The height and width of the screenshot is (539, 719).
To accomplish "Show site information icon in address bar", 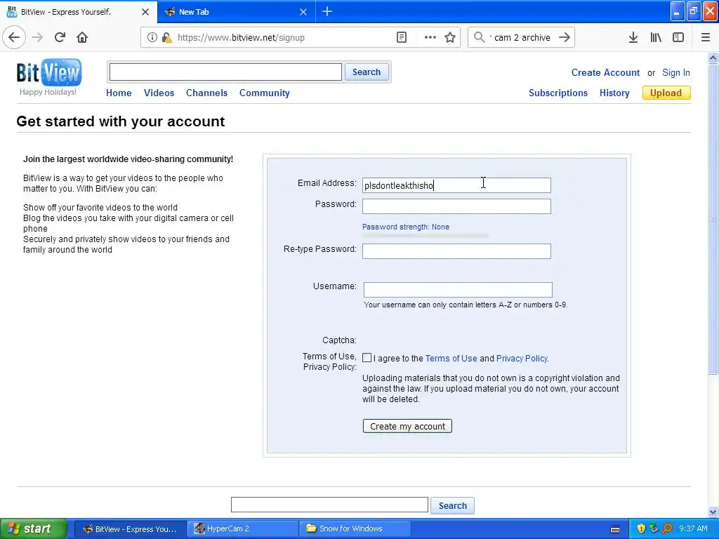I will click(x=152, y=38).
